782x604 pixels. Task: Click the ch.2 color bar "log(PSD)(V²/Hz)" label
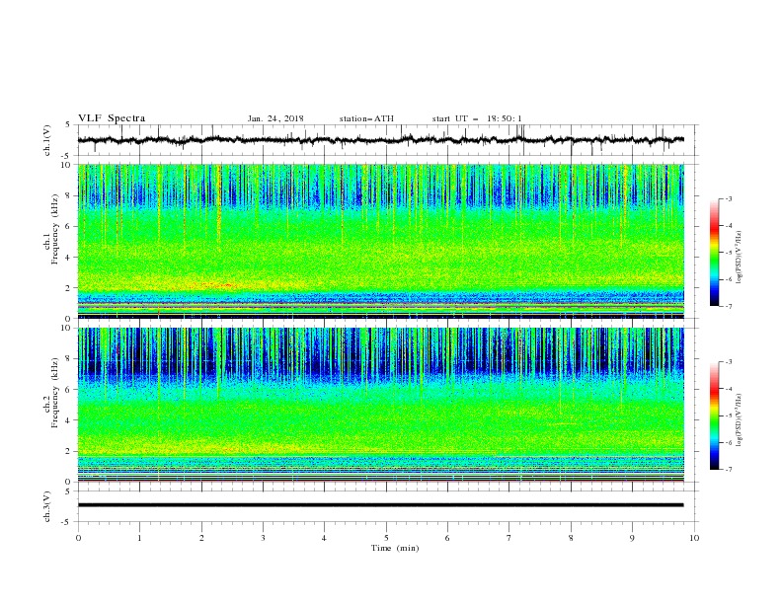click(x=740, y=419)
